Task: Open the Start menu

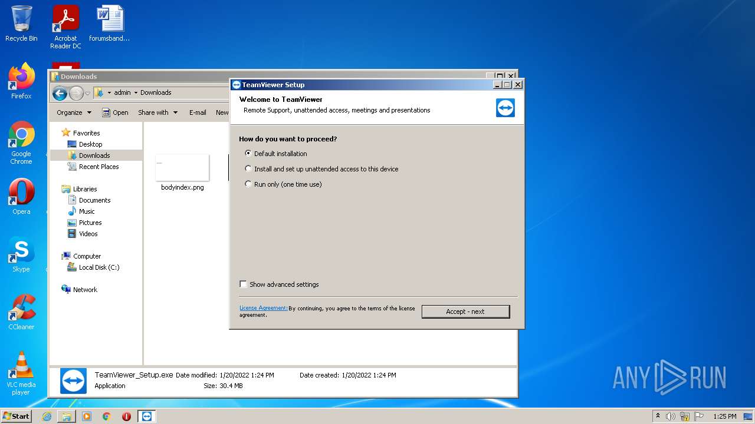Action: 16,416
